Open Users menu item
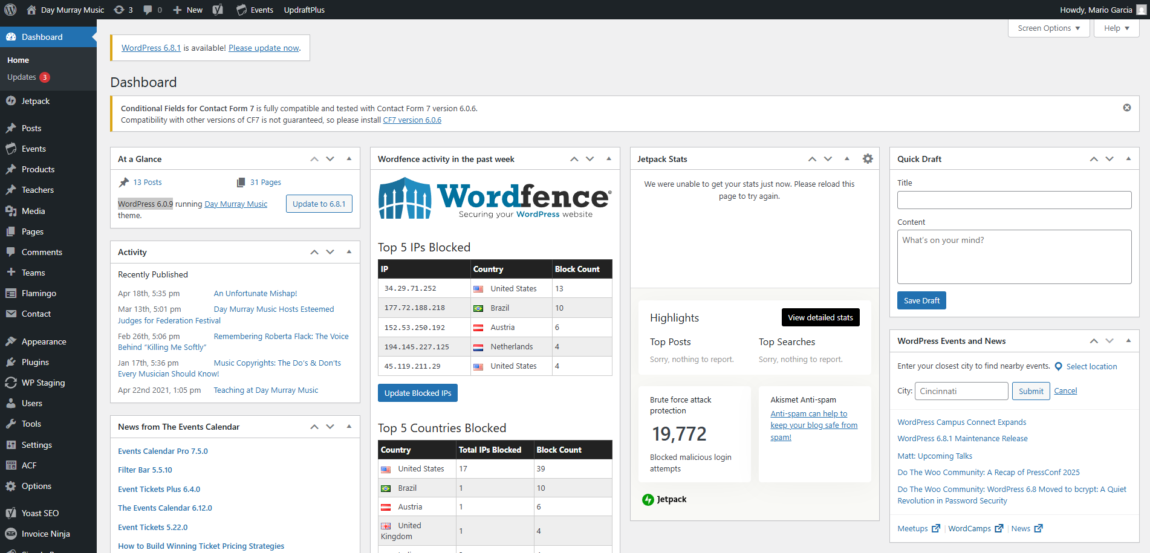 (x=48, y=403)
